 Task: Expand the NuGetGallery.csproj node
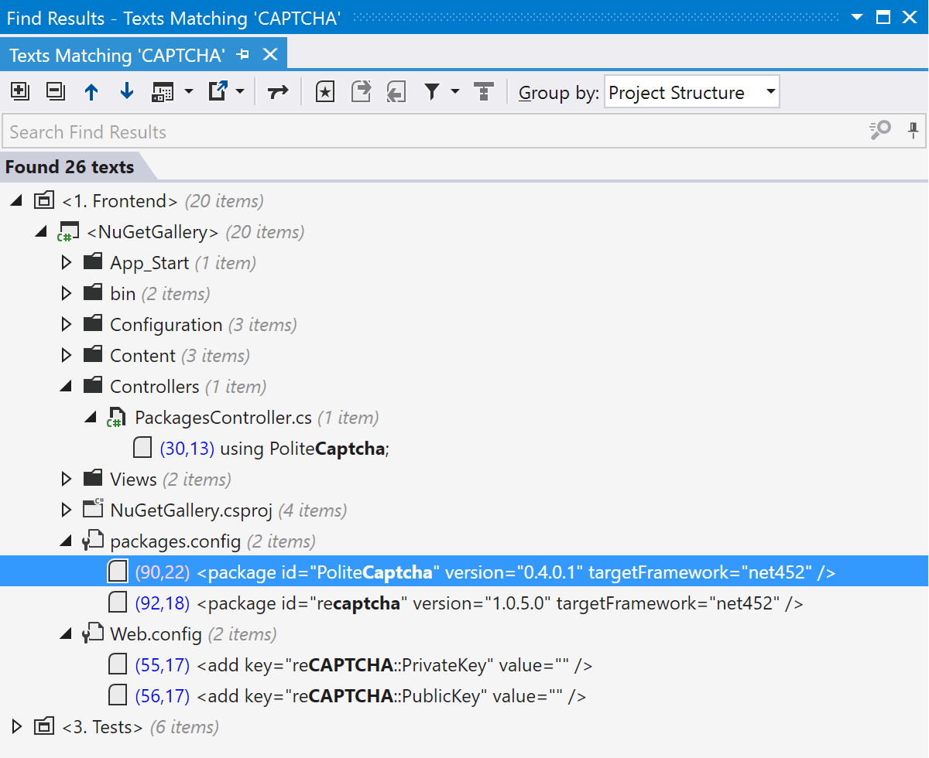(x=67, y=510)
